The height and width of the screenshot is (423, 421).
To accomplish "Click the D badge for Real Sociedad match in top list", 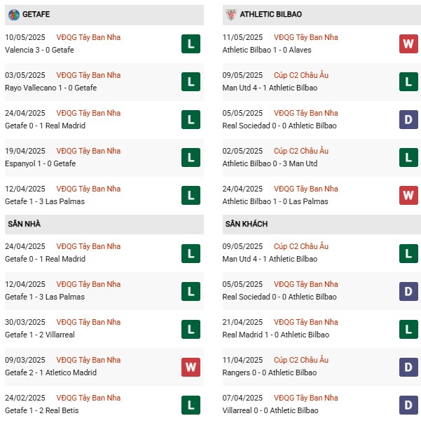I will 408,119.
